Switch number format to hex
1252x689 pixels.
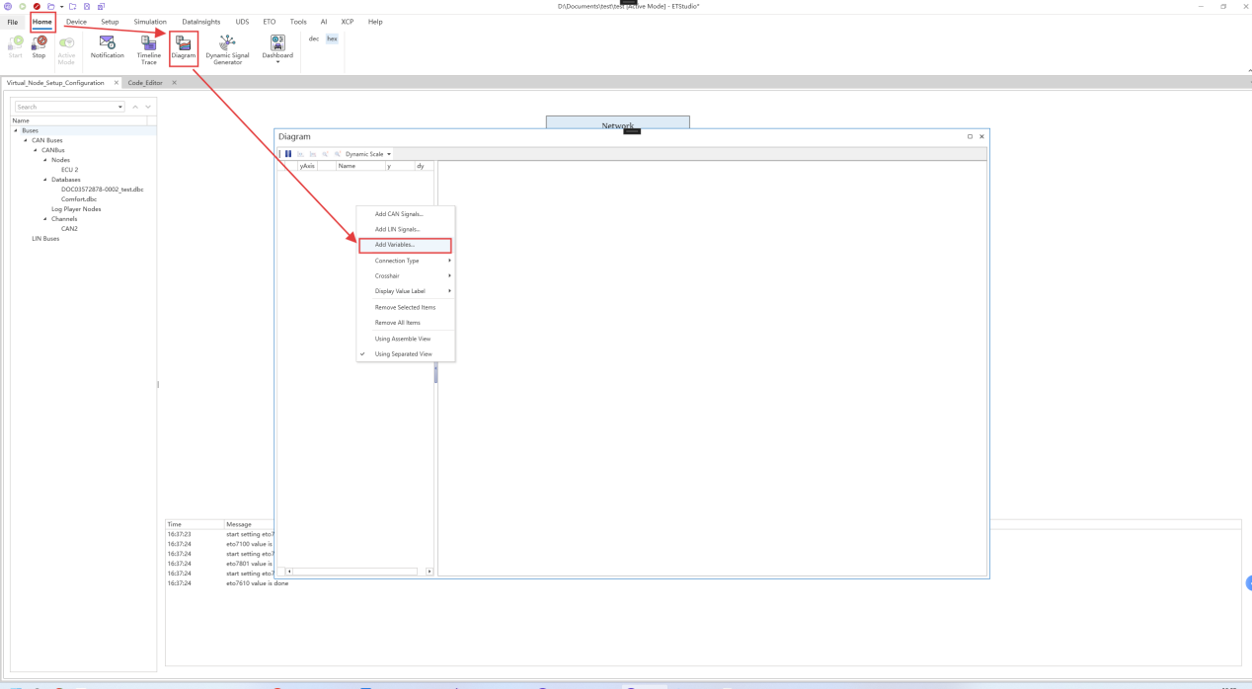click(332, 38)
